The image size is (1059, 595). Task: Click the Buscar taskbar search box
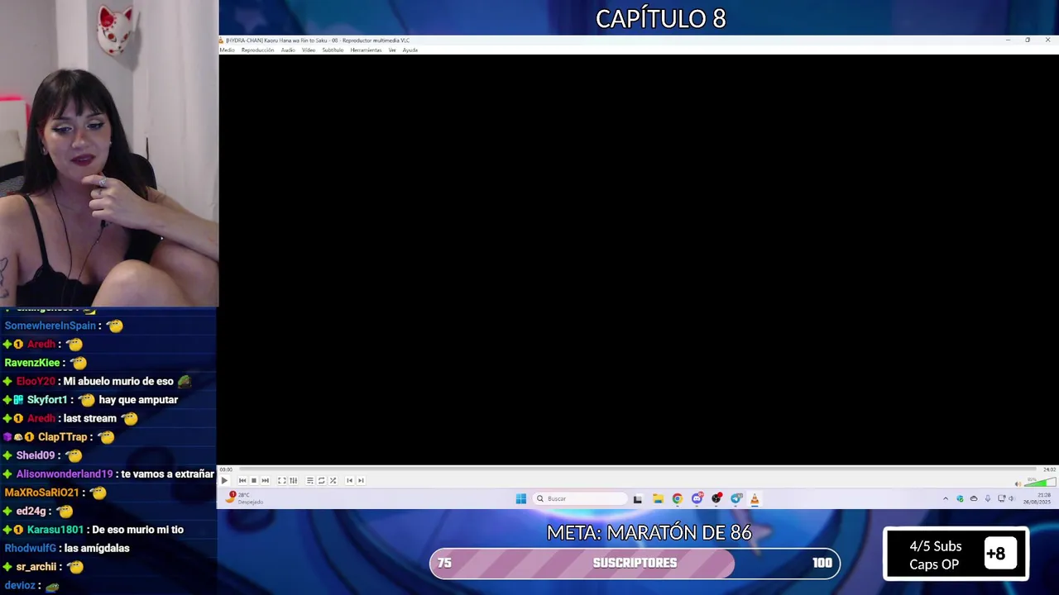pyautogui.click(x=580, y=498)
